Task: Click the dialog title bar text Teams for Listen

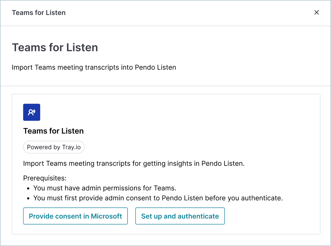Action: tap(39, 13)
